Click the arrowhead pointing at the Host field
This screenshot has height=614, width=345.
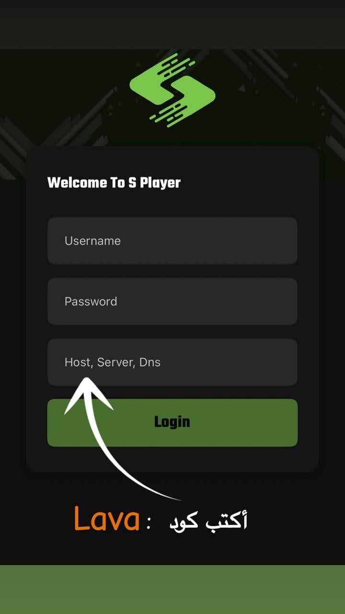tap(87, 394)
